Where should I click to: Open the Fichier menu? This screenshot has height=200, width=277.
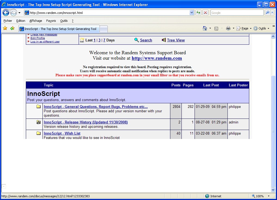(8, 21)
